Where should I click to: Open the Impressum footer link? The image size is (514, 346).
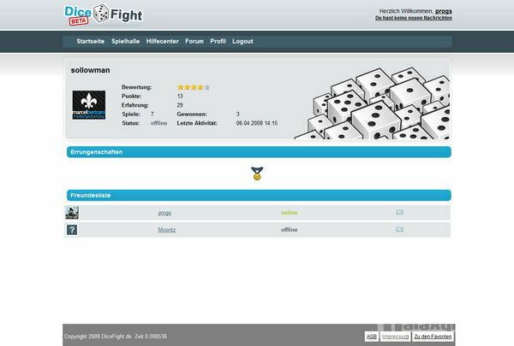pos(395,337)
